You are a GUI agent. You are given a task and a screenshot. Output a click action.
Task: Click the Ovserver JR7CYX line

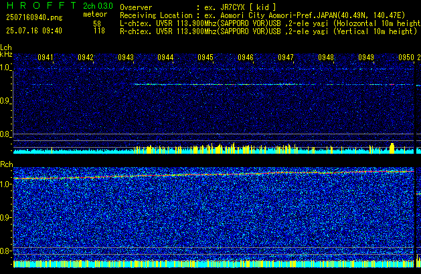(198, 7)
